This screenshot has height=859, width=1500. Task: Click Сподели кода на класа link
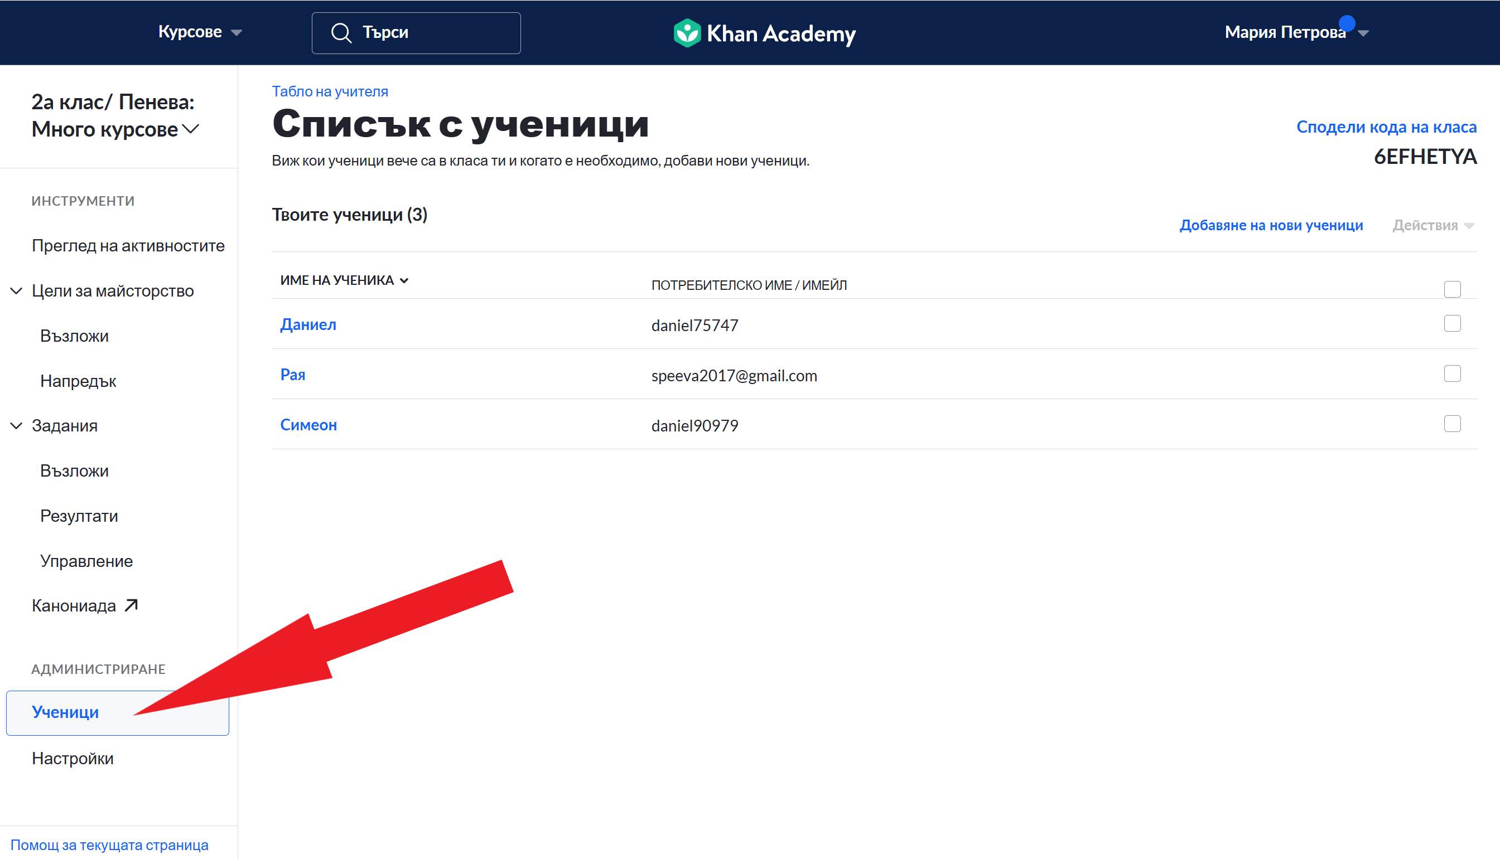pyautogui.click(x=1386, y=127)
